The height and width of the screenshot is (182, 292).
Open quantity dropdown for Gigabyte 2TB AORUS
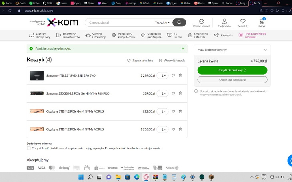pos(162,129)
